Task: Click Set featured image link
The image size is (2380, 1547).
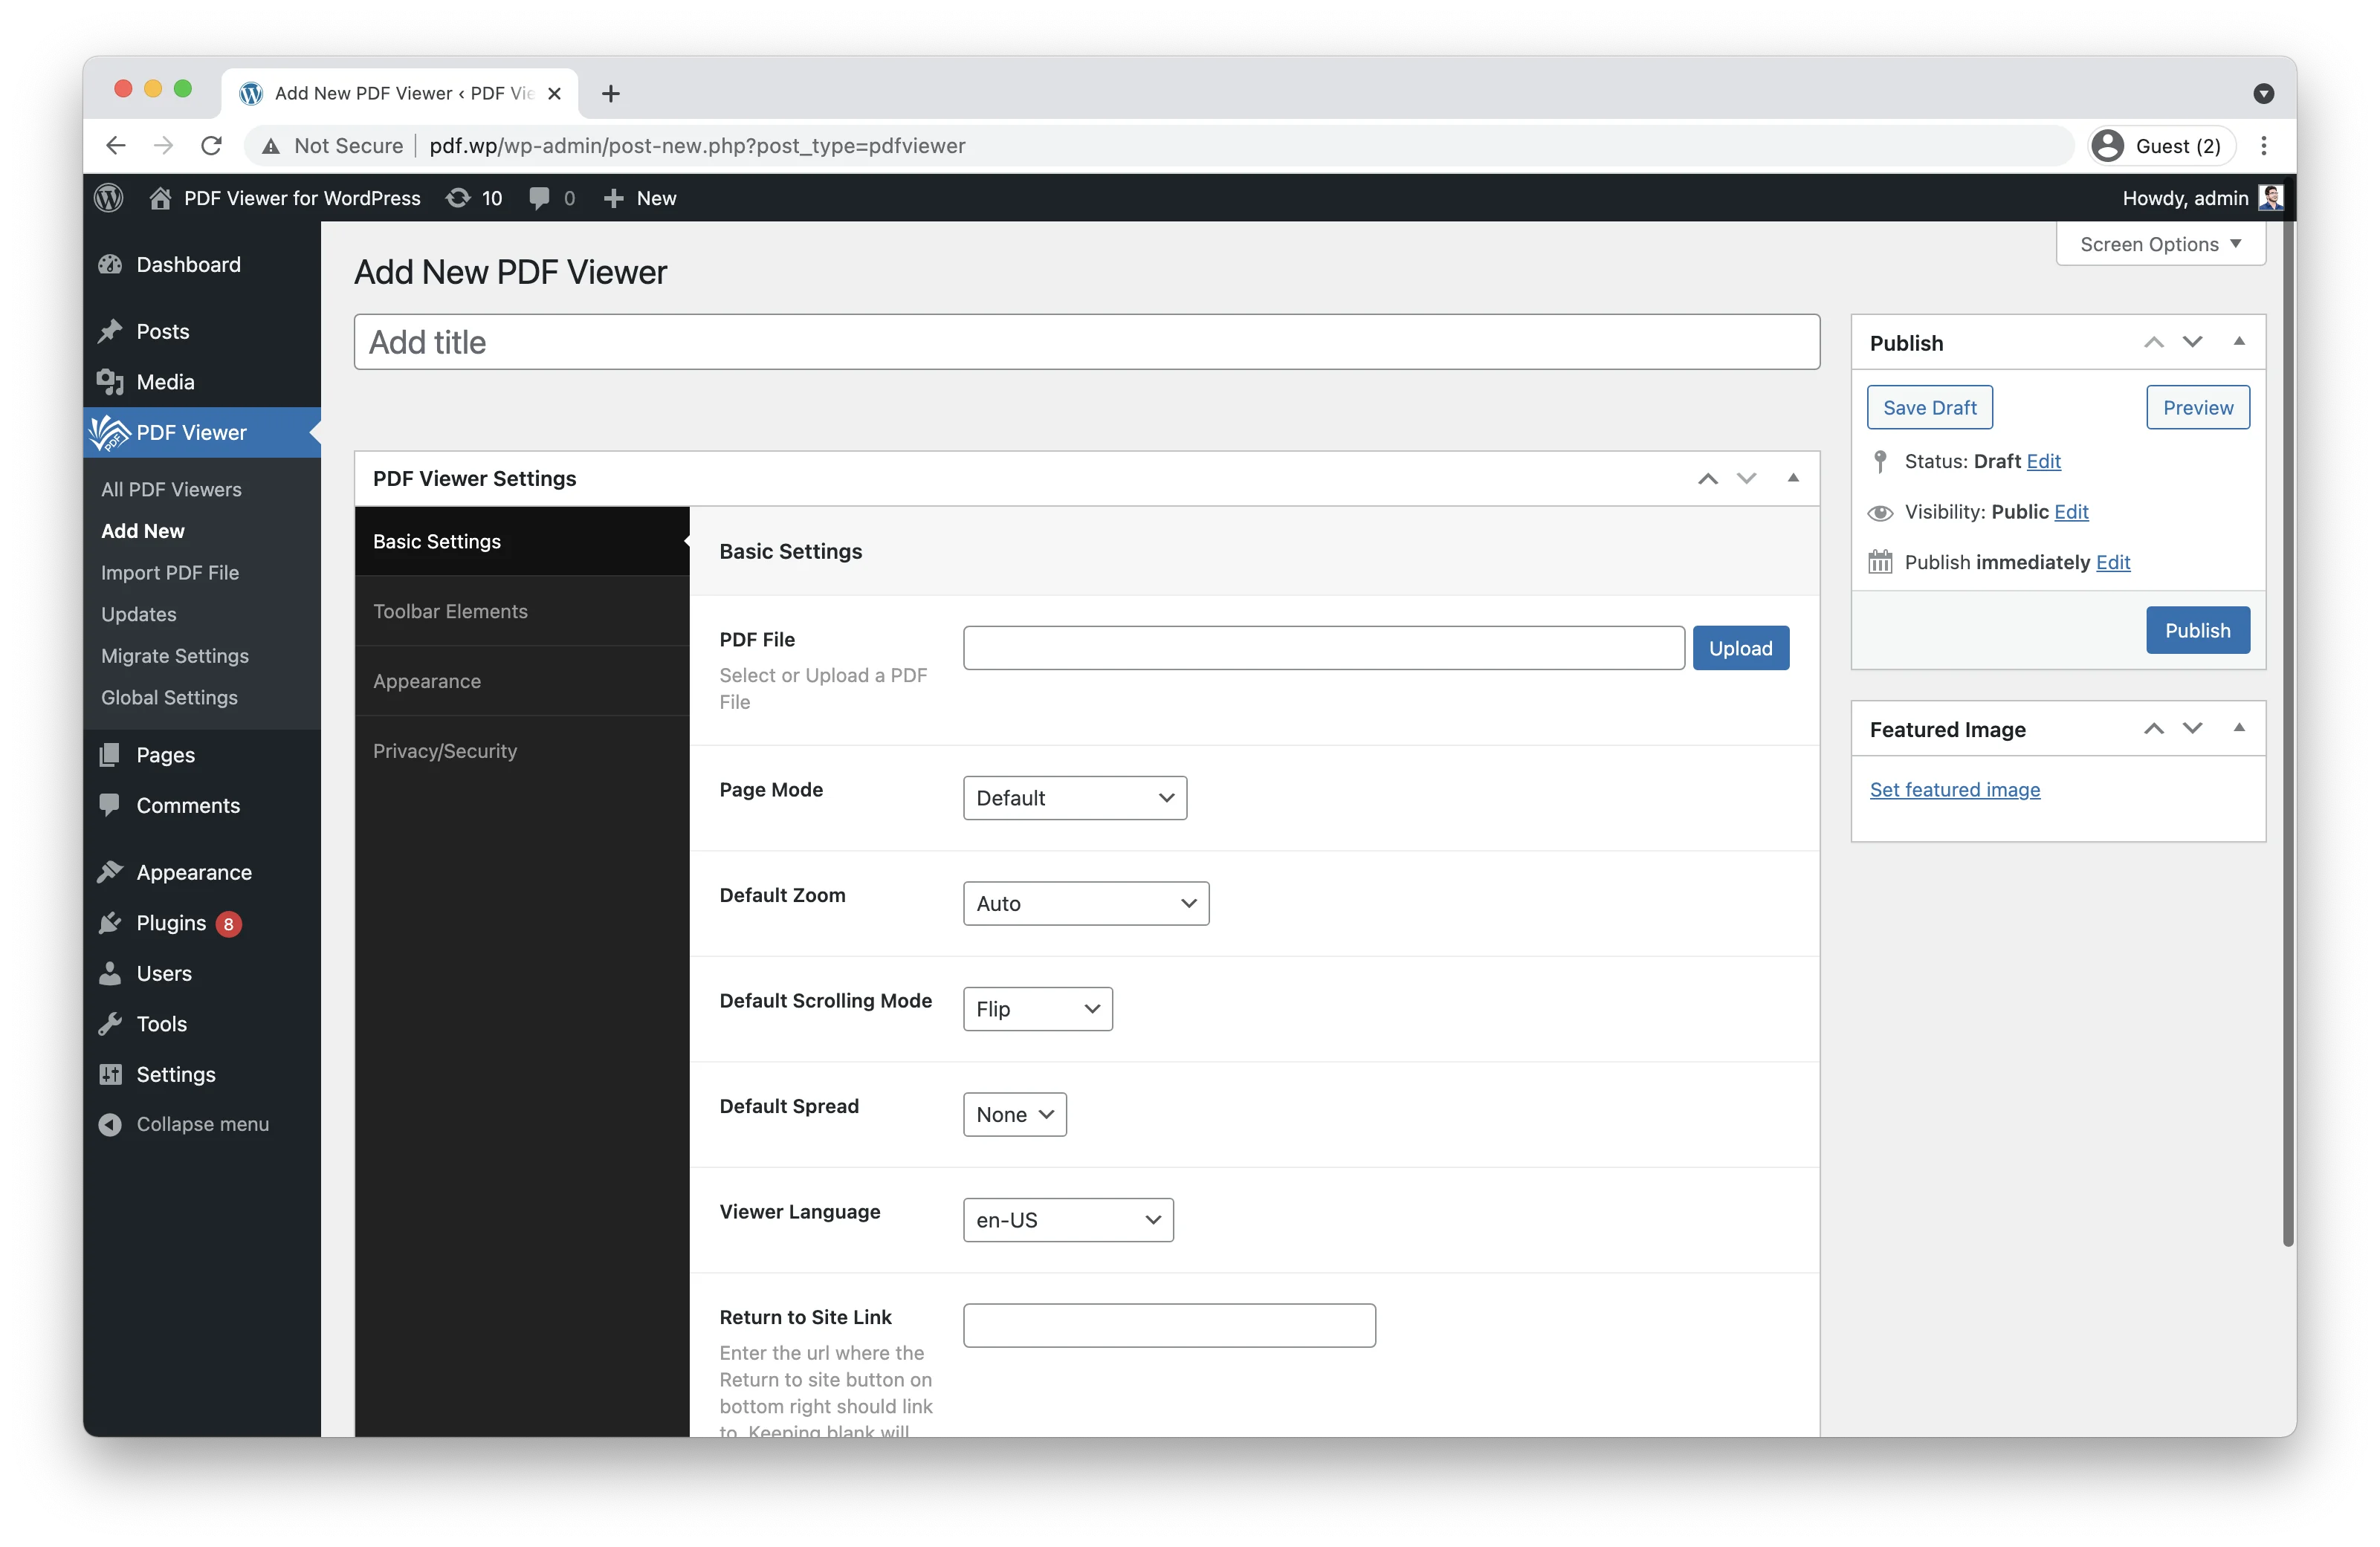Action: tap(1955, 788)
